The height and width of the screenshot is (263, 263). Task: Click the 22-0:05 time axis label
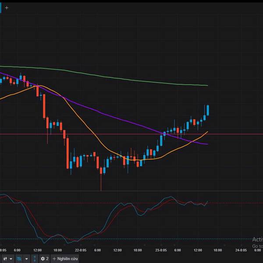81,250
